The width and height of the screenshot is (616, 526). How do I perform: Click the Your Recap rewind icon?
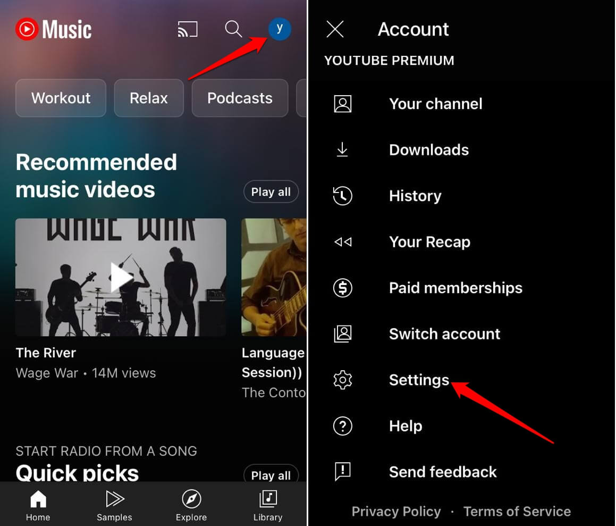[343, 242]
